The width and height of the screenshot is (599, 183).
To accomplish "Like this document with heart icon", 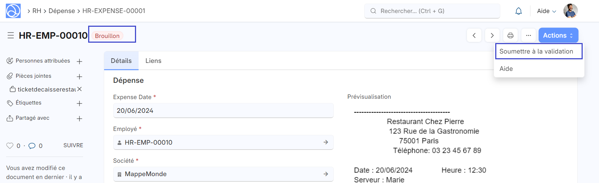I will coord(10,146).
